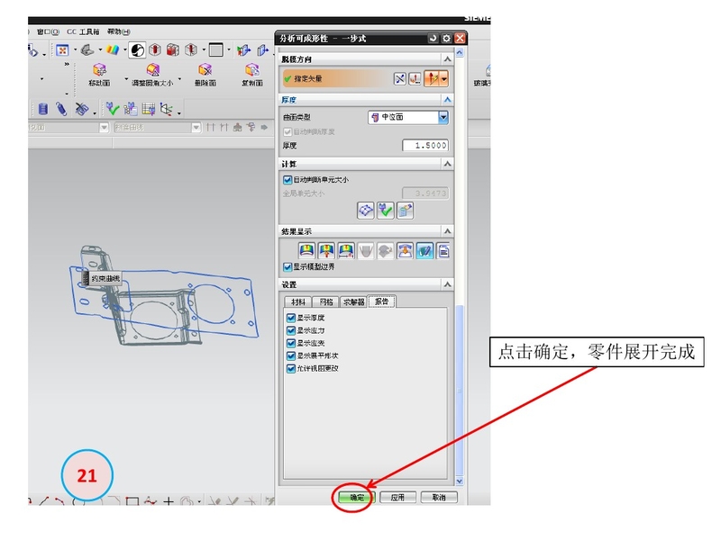
Task: Click the Fit view icon with orange arrows
Action: pos(62,49)
